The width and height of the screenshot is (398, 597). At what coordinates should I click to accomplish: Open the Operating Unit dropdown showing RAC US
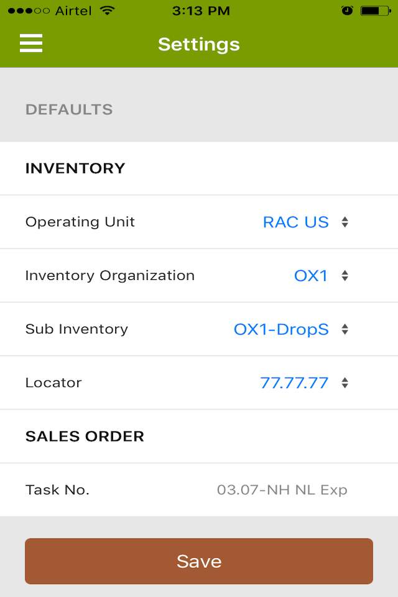295,222
